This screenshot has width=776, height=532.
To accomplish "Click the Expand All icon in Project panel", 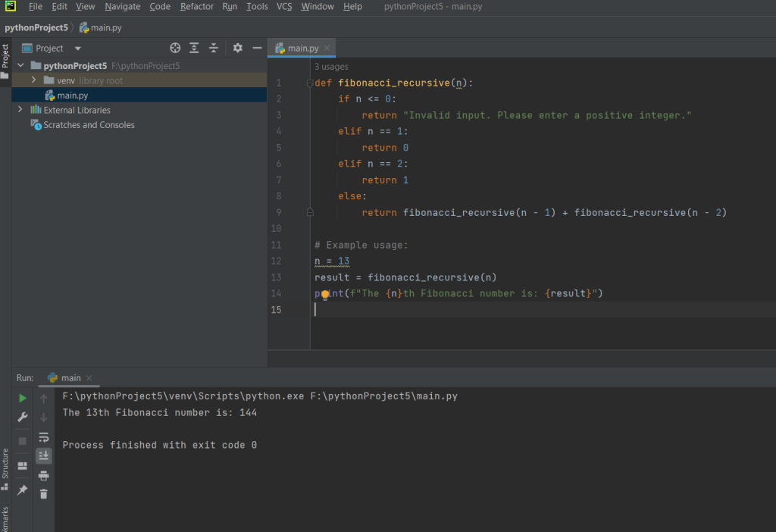I will [195, 48].
